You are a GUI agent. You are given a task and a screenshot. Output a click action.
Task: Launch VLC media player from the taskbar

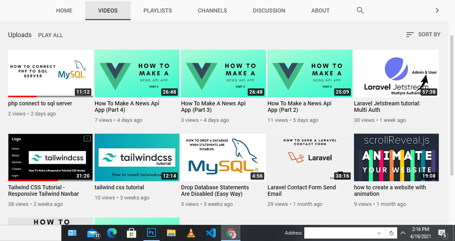(191, 233)
